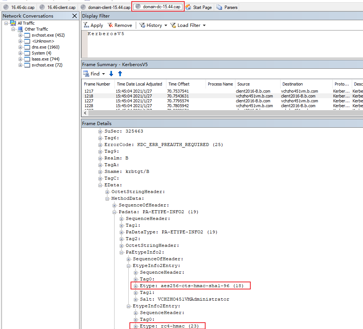Click the KerberosV5 filter text box
Viewport: 363px width, 329px height.
(222, 44)
